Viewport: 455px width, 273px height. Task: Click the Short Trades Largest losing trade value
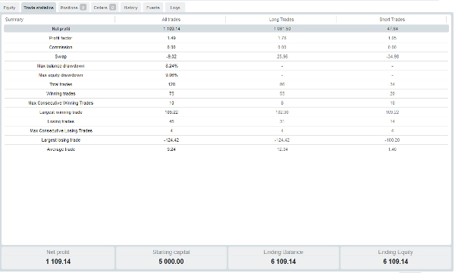click(392, 140)
